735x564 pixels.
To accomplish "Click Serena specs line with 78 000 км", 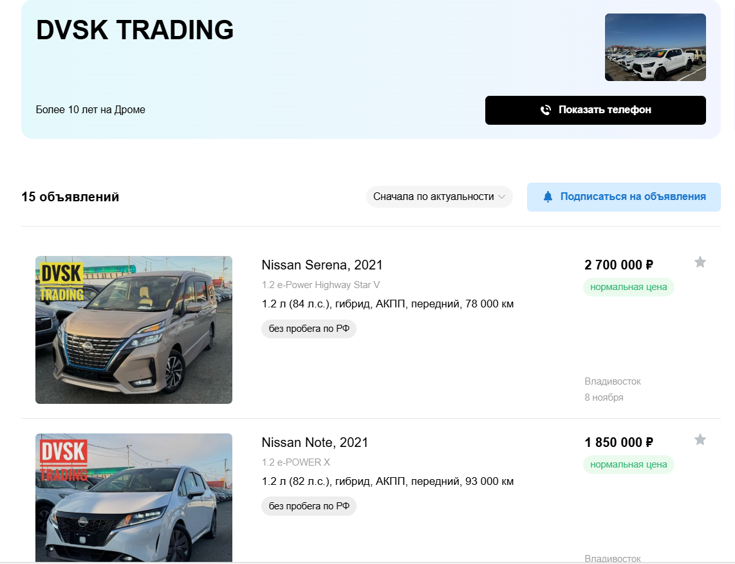I will (387, 304).
